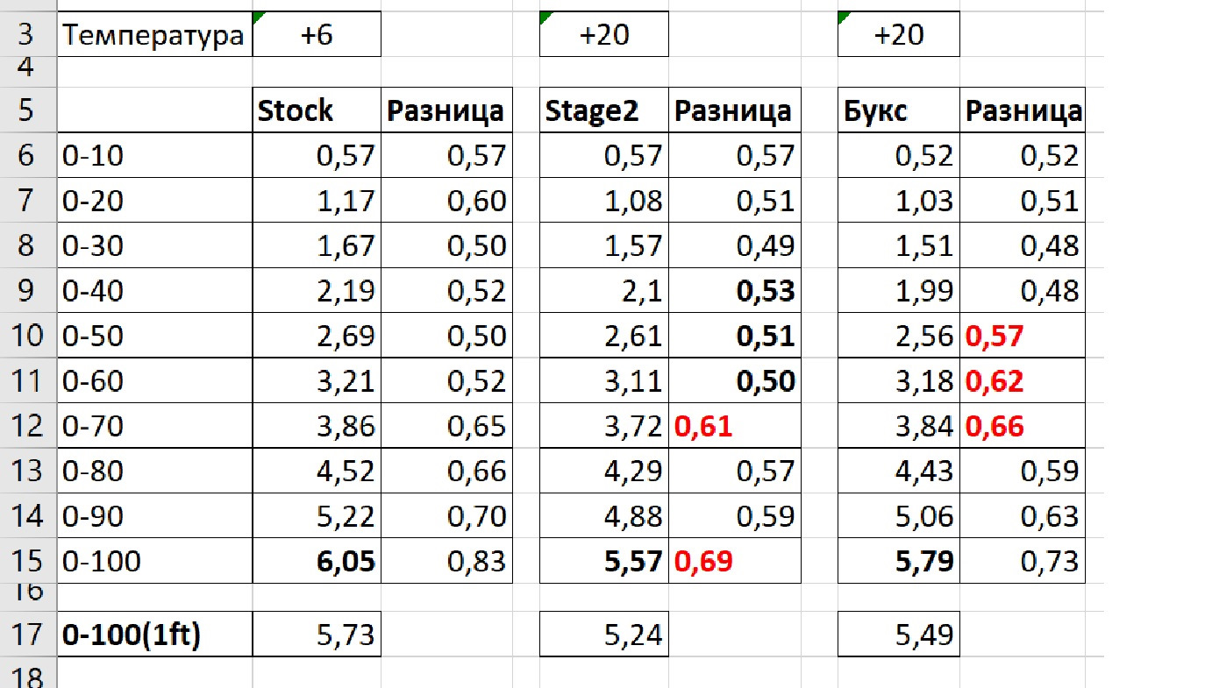Viewport: 1205px width, 688px height.
Task: Select the difference value 0,83
Action: 446,561
